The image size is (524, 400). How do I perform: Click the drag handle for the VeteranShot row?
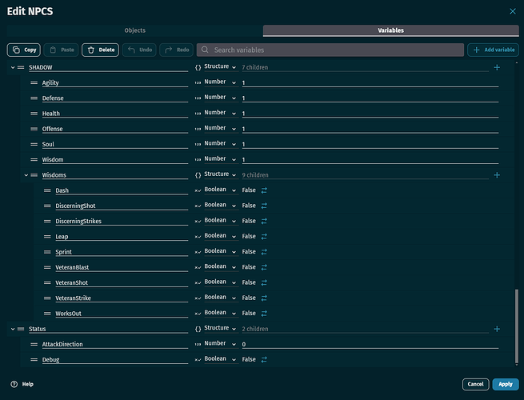(47, 282)
